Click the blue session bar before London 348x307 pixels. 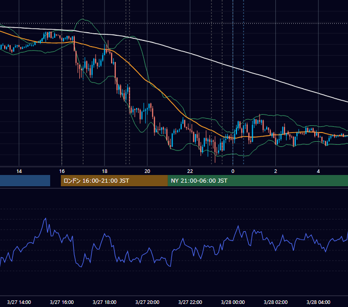pyautogui.click(x=25, y=181)
